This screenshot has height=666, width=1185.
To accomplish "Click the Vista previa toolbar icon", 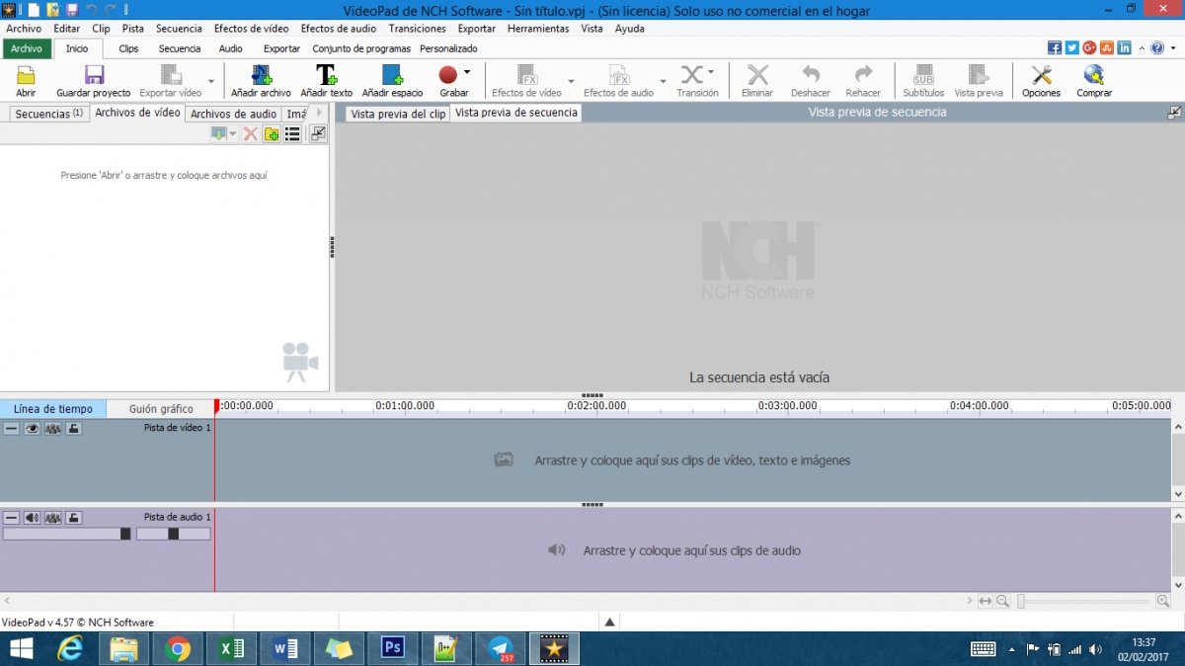I will 979,80.
